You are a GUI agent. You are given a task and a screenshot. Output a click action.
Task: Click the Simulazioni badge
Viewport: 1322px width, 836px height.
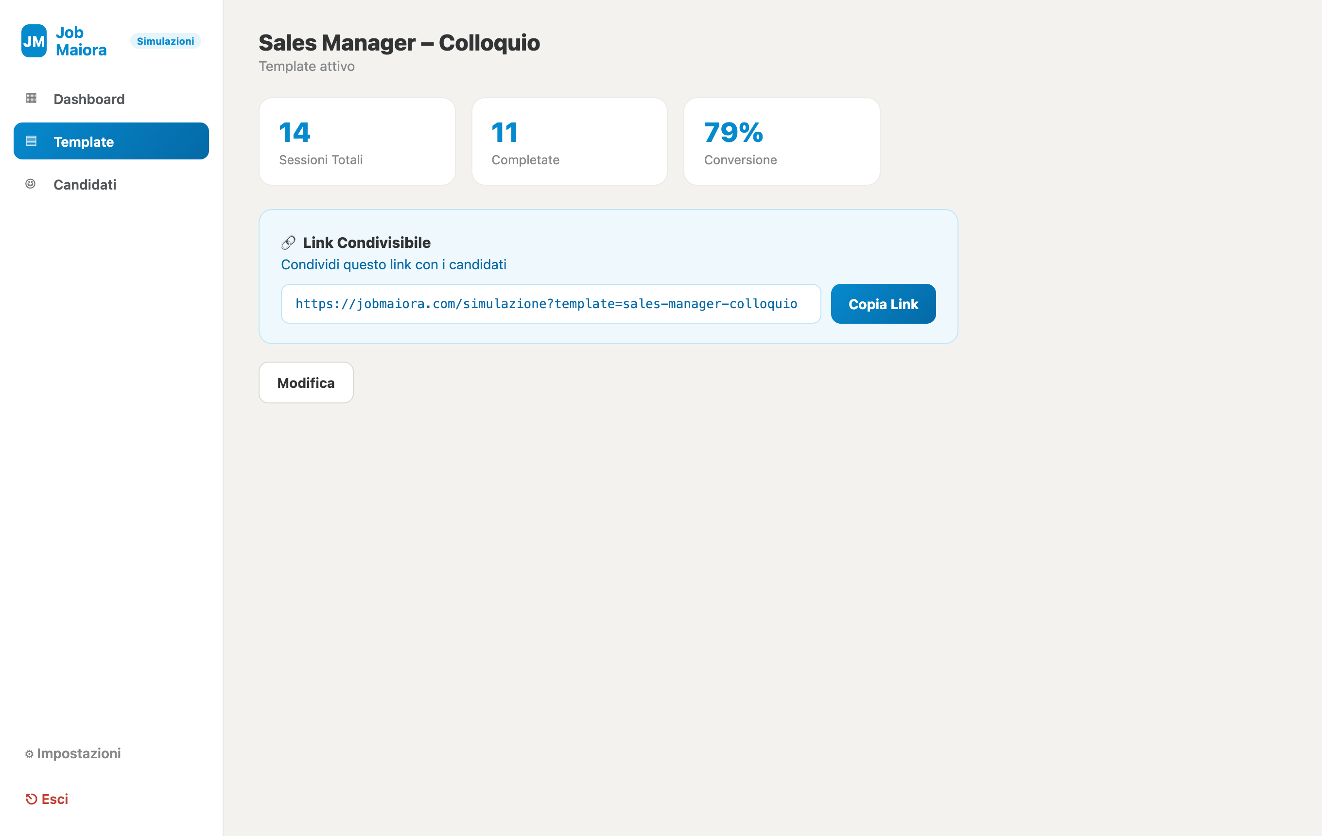(165, 41)
